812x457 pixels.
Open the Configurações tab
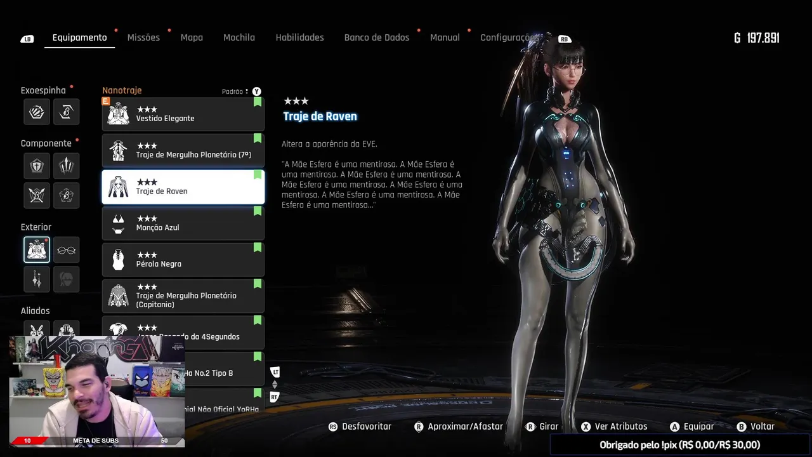pyautogui.click(x=508, y=37)
